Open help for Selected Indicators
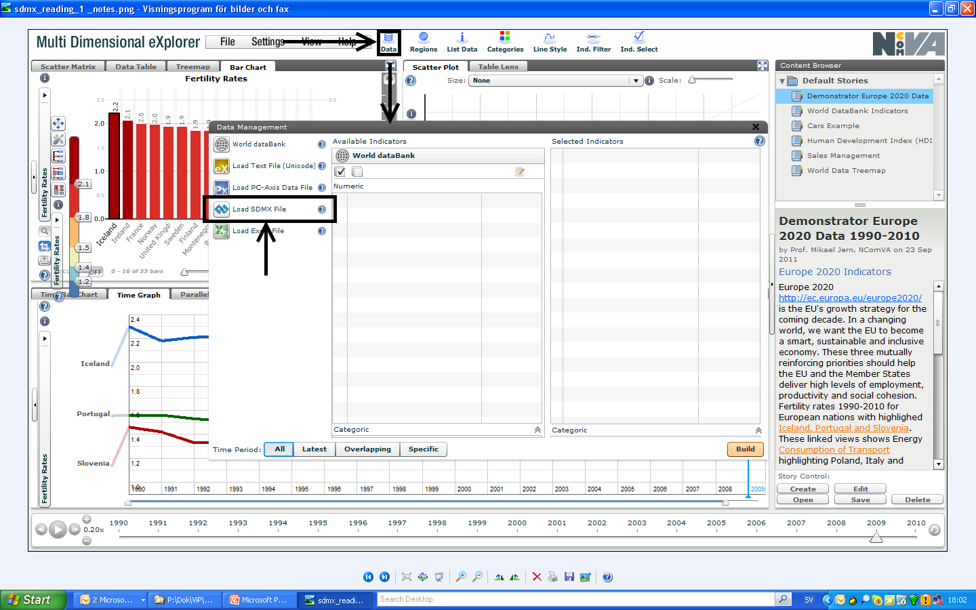Screen dimensions: 976x610 pos(760,141)
